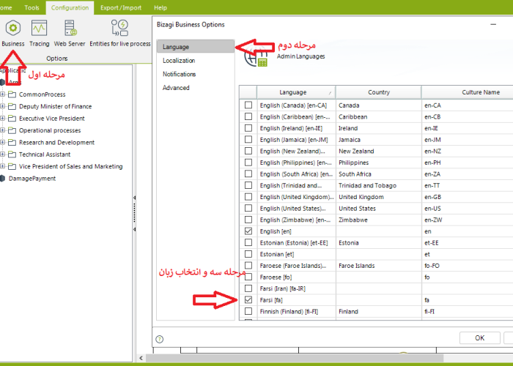Viewport: 513px width, 366px height.
Task: Expand Deputy Minister of Finance node
Action: 3,107
